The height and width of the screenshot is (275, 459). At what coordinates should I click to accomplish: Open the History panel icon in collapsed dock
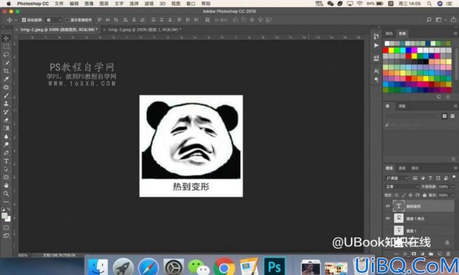coord(376,36)
